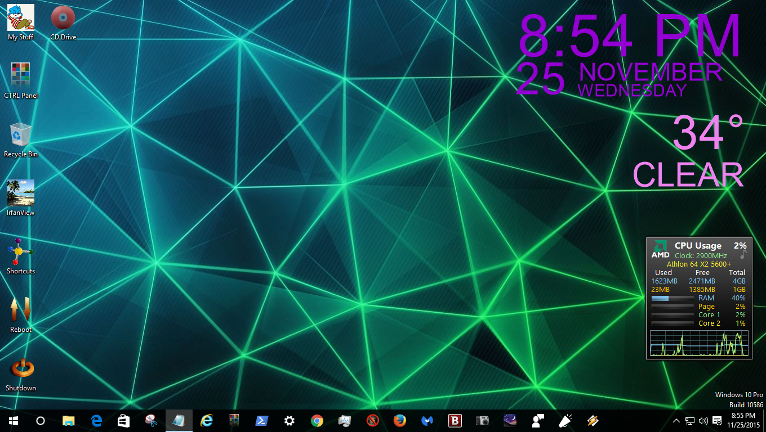The width and height of the screenshot is (766, 432).
Task: Click the '2471MB' free RAM value
Action: pyautogui.click(x=702, y=281)
